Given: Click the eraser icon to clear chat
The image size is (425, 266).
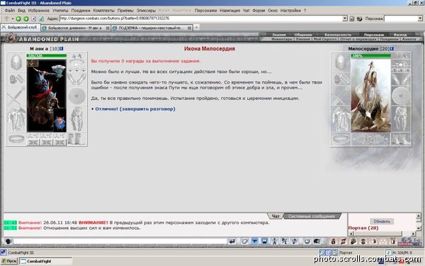Looking at the screenshot, I should 244,241.
